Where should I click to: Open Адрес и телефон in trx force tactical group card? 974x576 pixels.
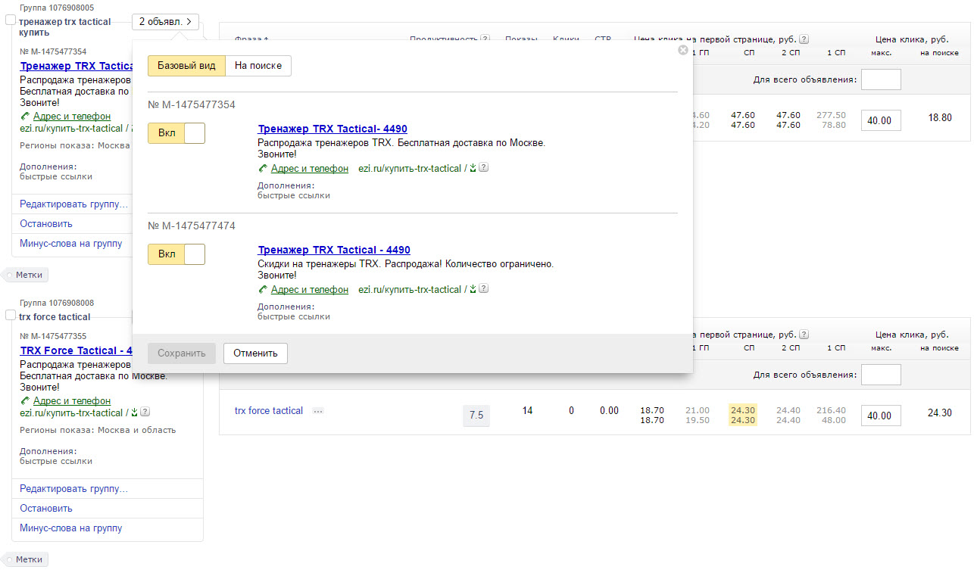[x=72, y=401]
